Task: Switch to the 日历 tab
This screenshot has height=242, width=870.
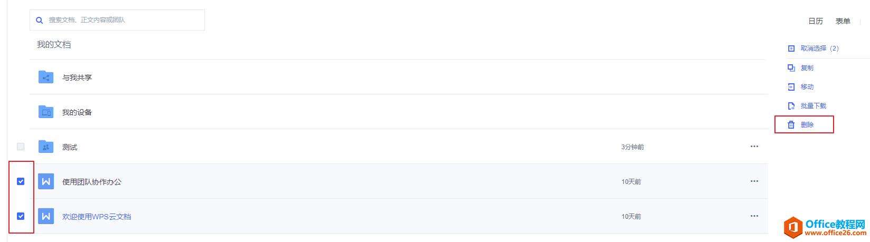Action: (816, 21)
